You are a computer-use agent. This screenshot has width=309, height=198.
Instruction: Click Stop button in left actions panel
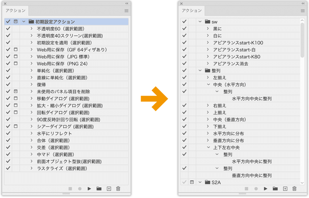[x=70, y=189]
